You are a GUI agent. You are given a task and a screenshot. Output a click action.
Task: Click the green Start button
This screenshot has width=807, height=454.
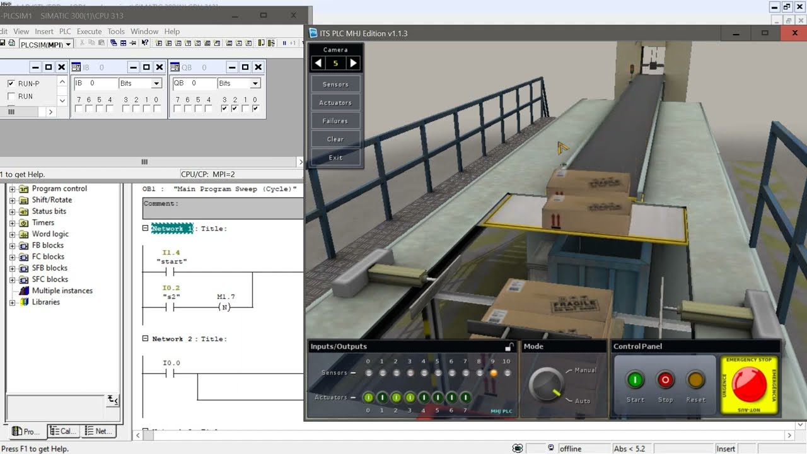click(635, 380)
